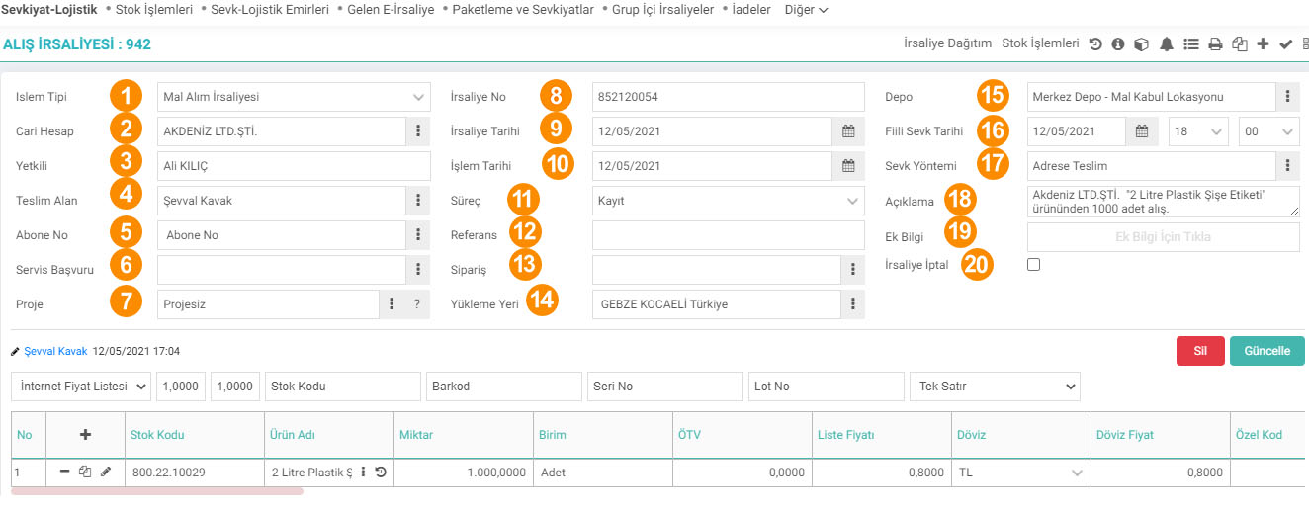Open calendar picker for İşlem Tarihi
1309x516 pixels.
pyautogui.click(x=848, y=165)
